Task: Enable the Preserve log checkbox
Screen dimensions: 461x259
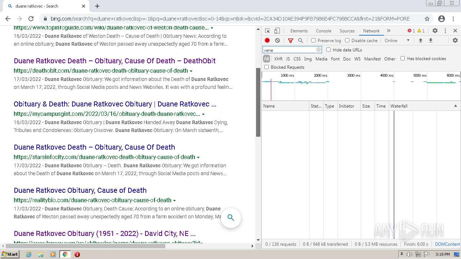Action: click(x=313, y=40)
